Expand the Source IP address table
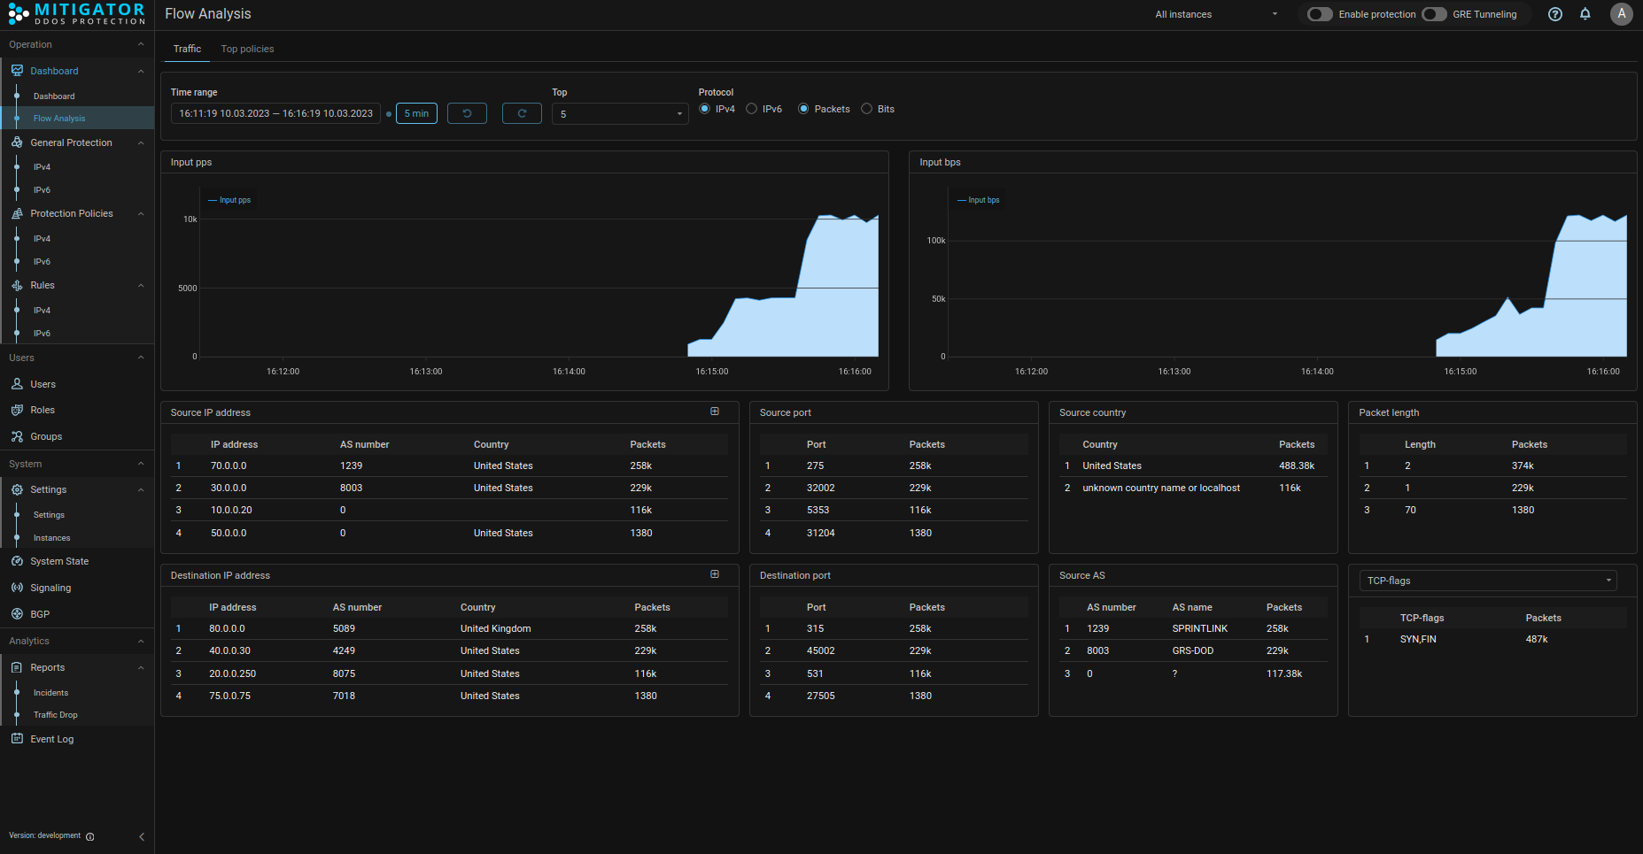Image resolution: width=1643 pixels, height=854 pixels. click(x=715, y=412)
